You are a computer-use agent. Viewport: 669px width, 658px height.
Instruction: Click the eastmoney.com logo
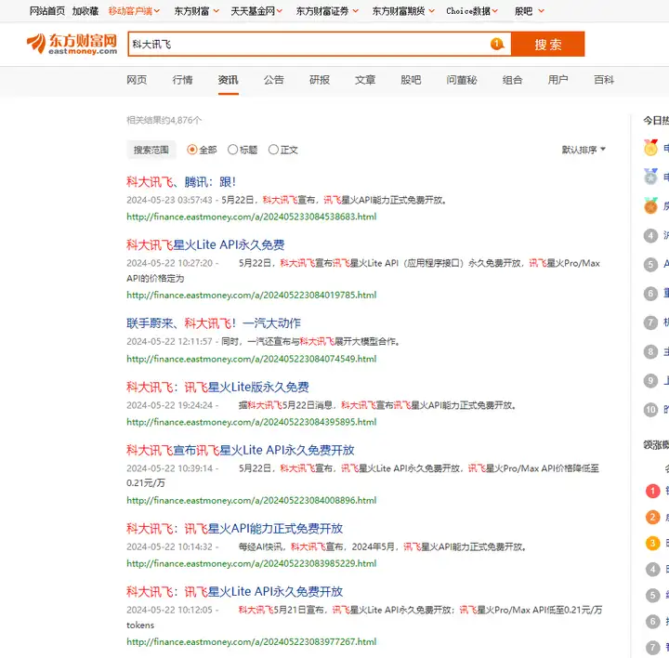point(72,44)
